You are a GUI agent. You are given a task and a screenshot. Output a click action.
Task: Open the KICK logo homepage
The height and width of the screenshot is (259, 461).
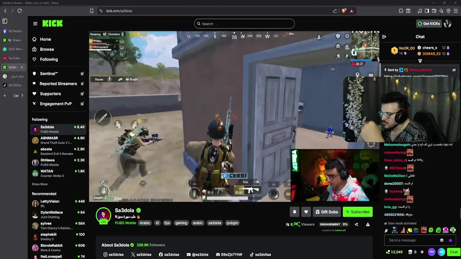53,23
